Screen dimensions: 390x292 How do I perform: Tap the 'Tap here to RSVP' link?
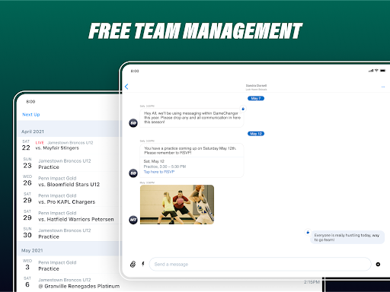159,172
